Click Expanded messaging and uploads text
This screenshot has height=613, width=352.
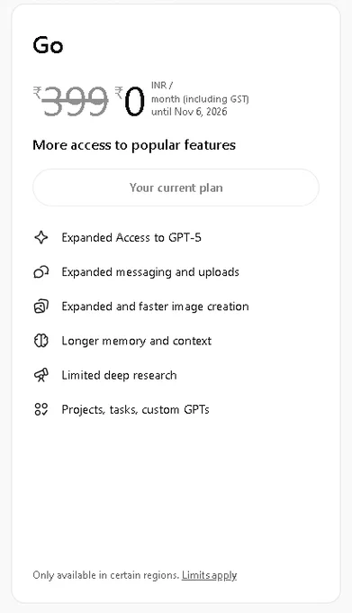(x=150, y=272)
